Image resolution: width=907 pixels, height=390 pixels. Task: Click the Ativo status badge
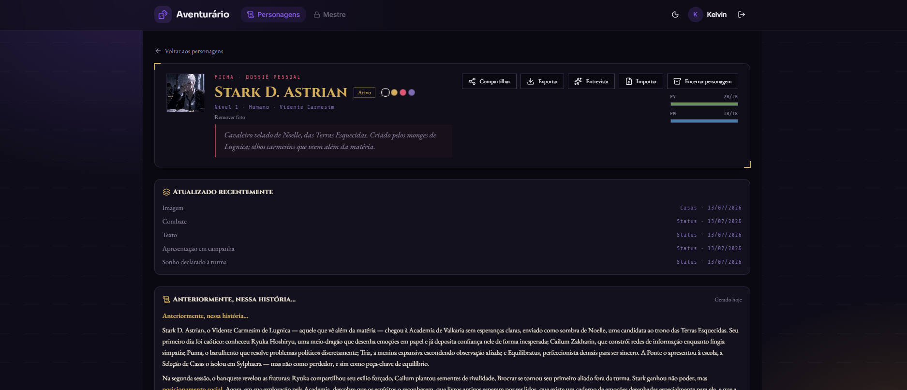(365, 92)
